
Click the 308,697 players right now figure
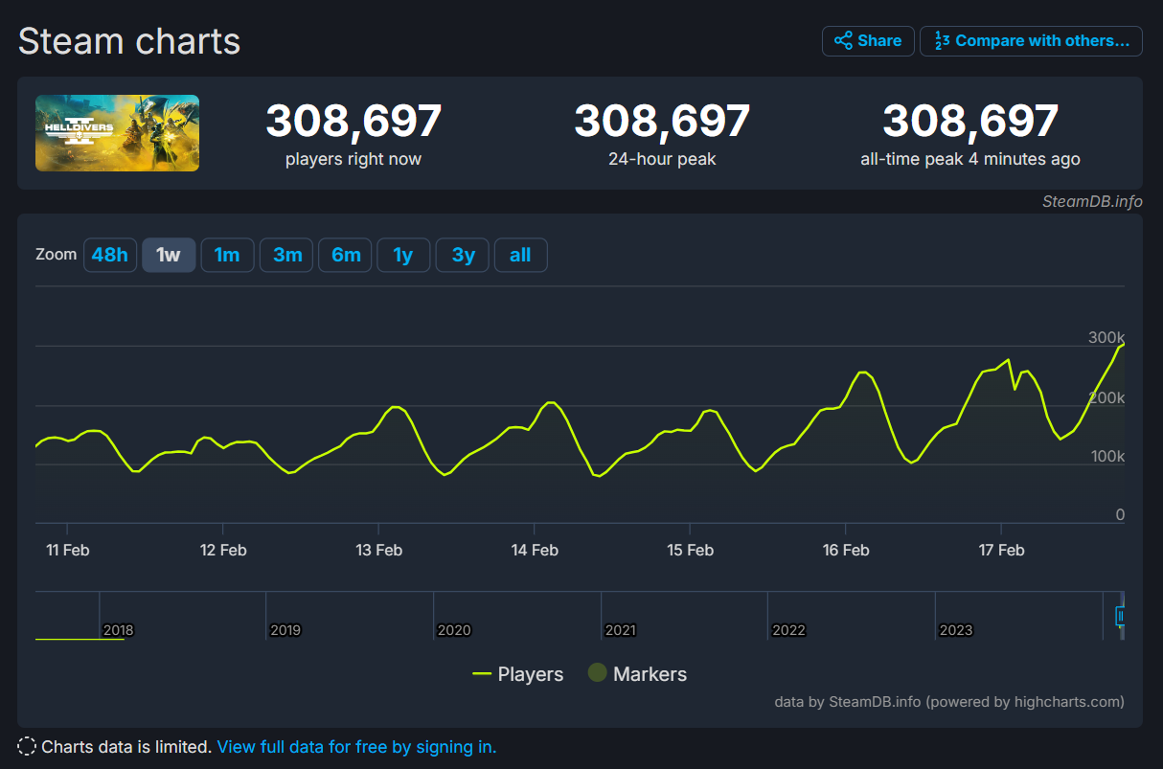[x=353, y=121]
